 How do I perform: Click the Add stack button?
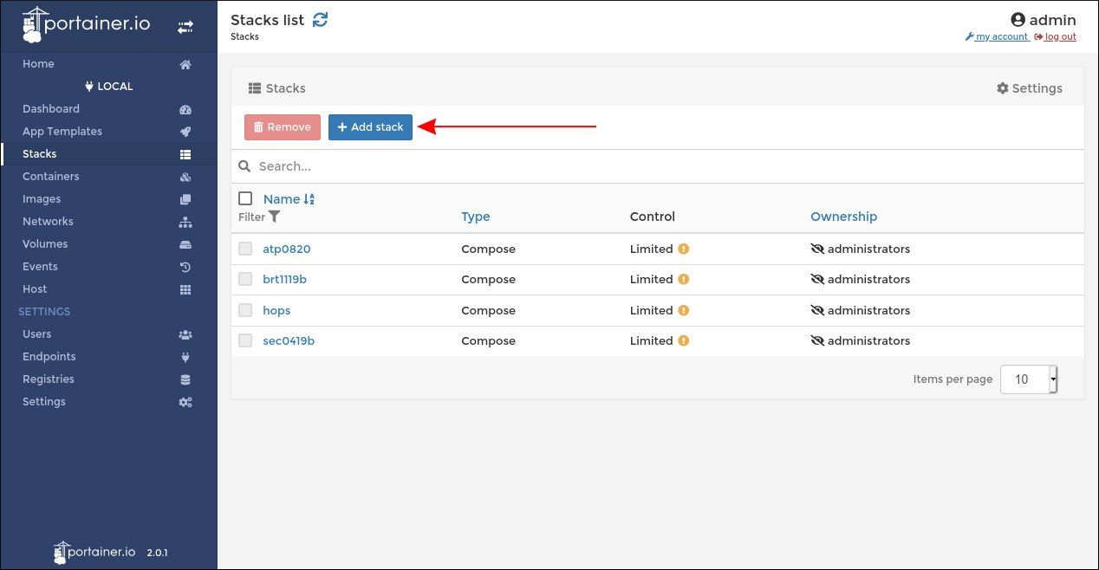point(370,126)
